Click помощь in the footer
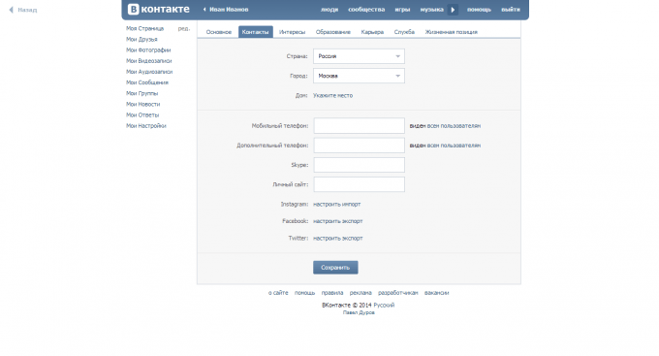 pyautogui.click(x=304, y=292)
